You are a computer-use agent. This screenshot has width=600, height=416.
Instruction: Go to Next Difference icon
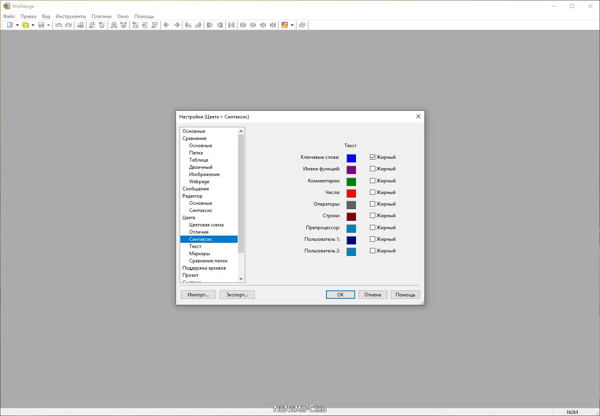(92, 25)
